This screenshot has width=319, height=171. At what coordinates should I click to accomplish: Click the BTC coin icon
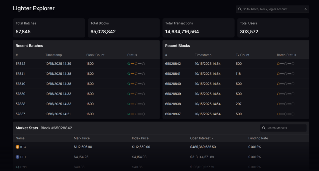17,147
